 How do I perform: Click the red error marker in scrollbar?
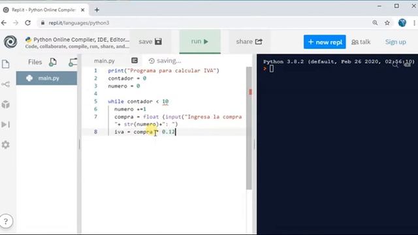click(250, 92)
